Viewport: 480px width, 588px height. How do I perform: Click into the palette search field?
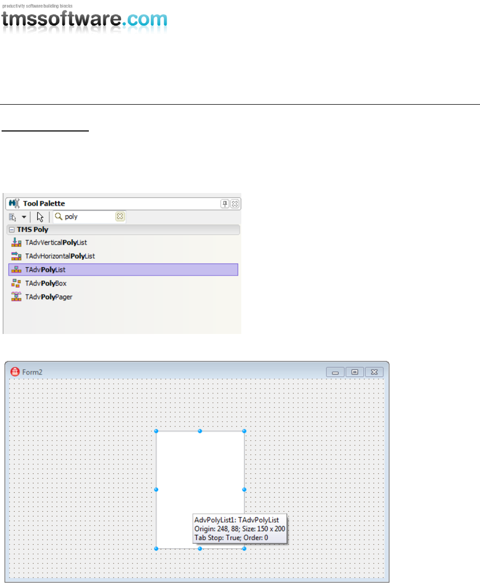[89, 216]
